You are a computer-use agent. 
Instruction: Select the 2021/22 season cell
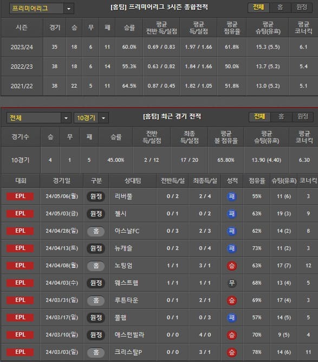click(22, 86)
